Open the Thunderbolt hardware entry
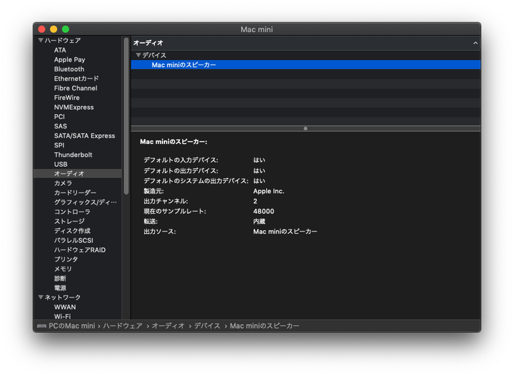This screenshot has width=514, height=376. (x=73, y=155)
